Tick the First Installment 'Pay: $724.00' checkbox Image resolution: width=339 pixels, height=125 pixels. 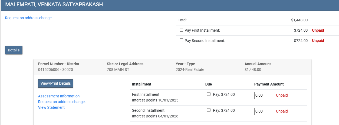(x=209, y=94)
